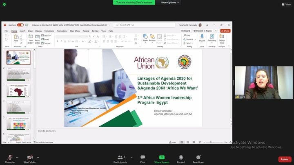
Task: Unmute the microphone in Zoom
Action: tap(10, 157)
